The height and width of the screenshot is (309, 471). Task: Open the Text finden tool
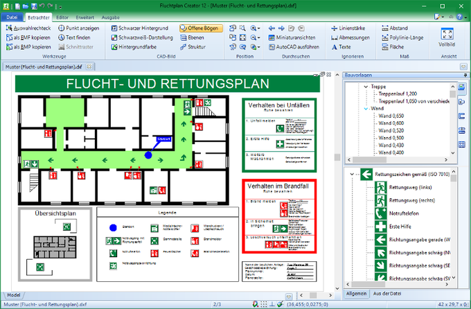(74, 37)
